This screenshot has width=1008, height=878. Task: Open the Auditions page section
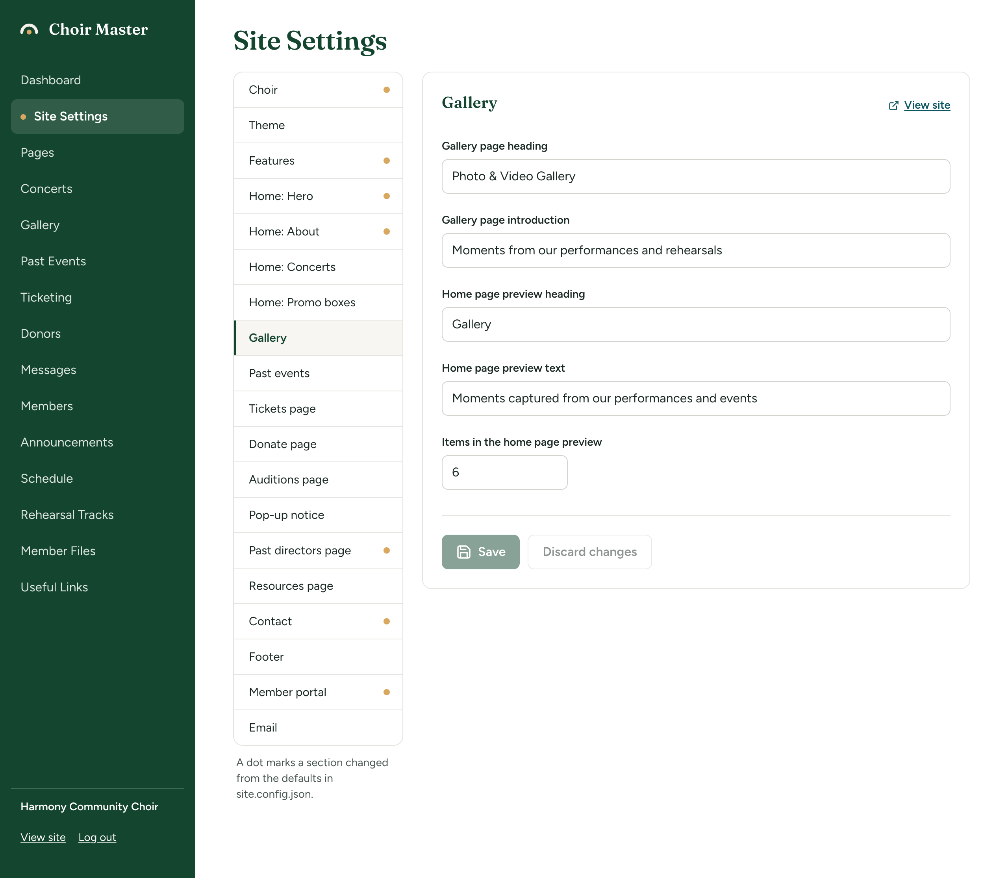click(x=318, y=480)
